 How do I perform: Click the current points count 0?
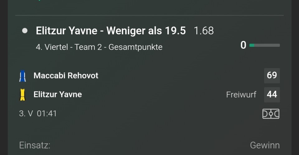click(x=243, y=46)
